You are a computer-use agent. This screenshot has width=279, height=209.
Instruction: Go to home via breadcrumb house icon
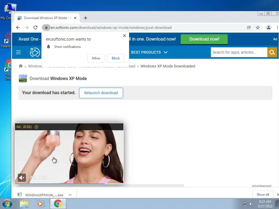pos(21,66)
